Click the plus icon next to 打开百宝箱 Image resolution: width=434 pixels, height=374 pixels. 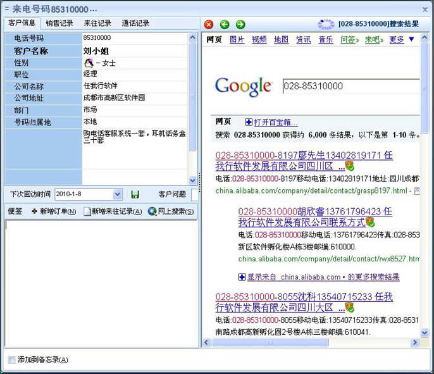click(x=249, y=122)
